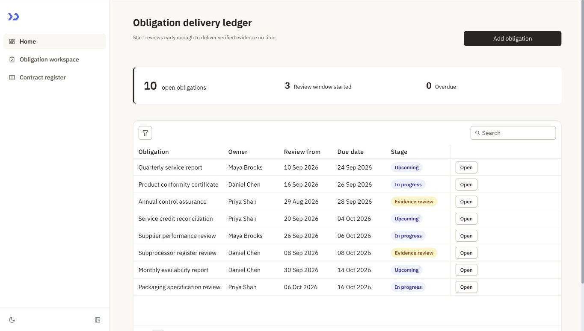Click the Overdue count summary
Viewport: 584px width, 331px height.
(x=441, y=86)
